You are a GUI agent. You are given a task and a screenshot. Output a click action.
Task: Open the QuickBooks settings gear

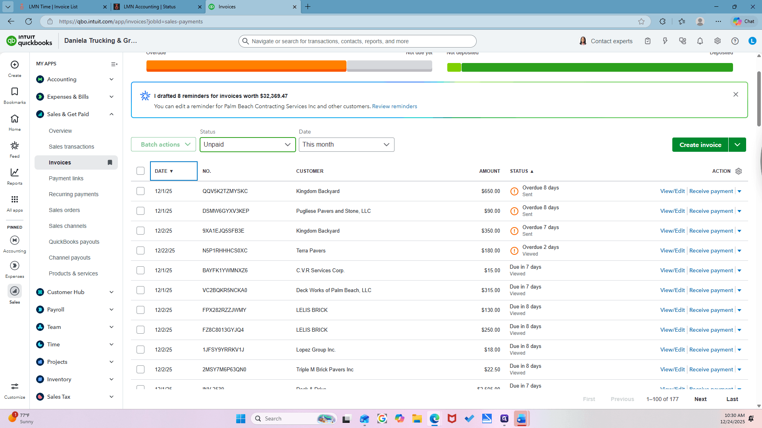point(718,41)
